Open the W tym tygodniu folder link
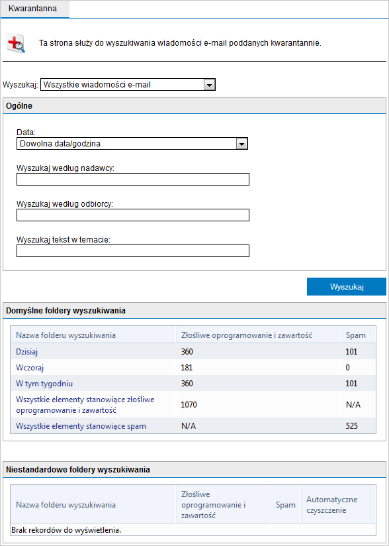This screenshot has width=389, height=546. [44, 384]
